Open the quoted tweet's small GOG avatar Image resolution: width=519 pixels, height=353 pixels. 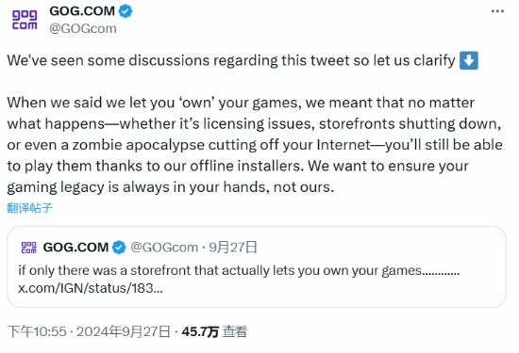pyautogui.click(x=29, y=248)
